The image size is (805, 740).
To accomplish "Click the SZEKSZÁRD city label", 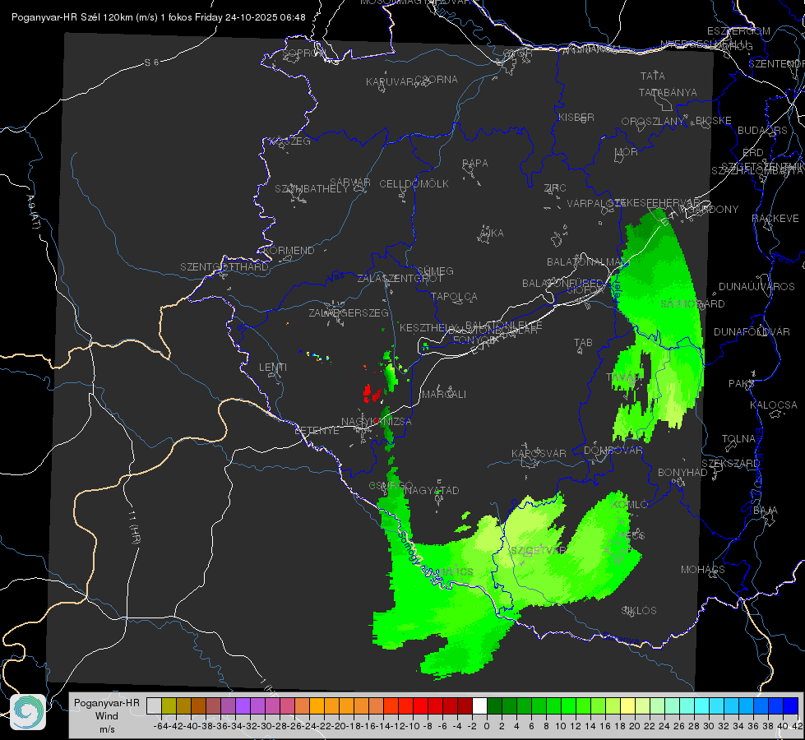I will (730, 464).
